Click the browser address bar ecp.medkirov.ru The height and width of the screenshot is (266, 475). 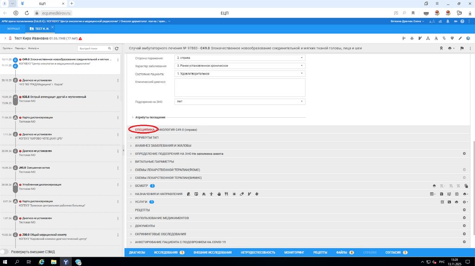pyautogui.click(x=56, y=13)
